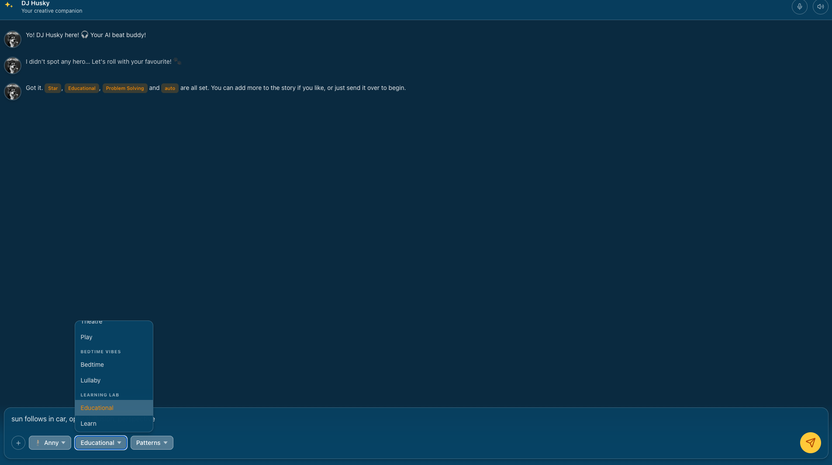Image resolution: width=832 pixels, height=465 pixels.
Task: Click husky avatar next to 'Yo! DJ Husky here!'
Action: (13, 39)
